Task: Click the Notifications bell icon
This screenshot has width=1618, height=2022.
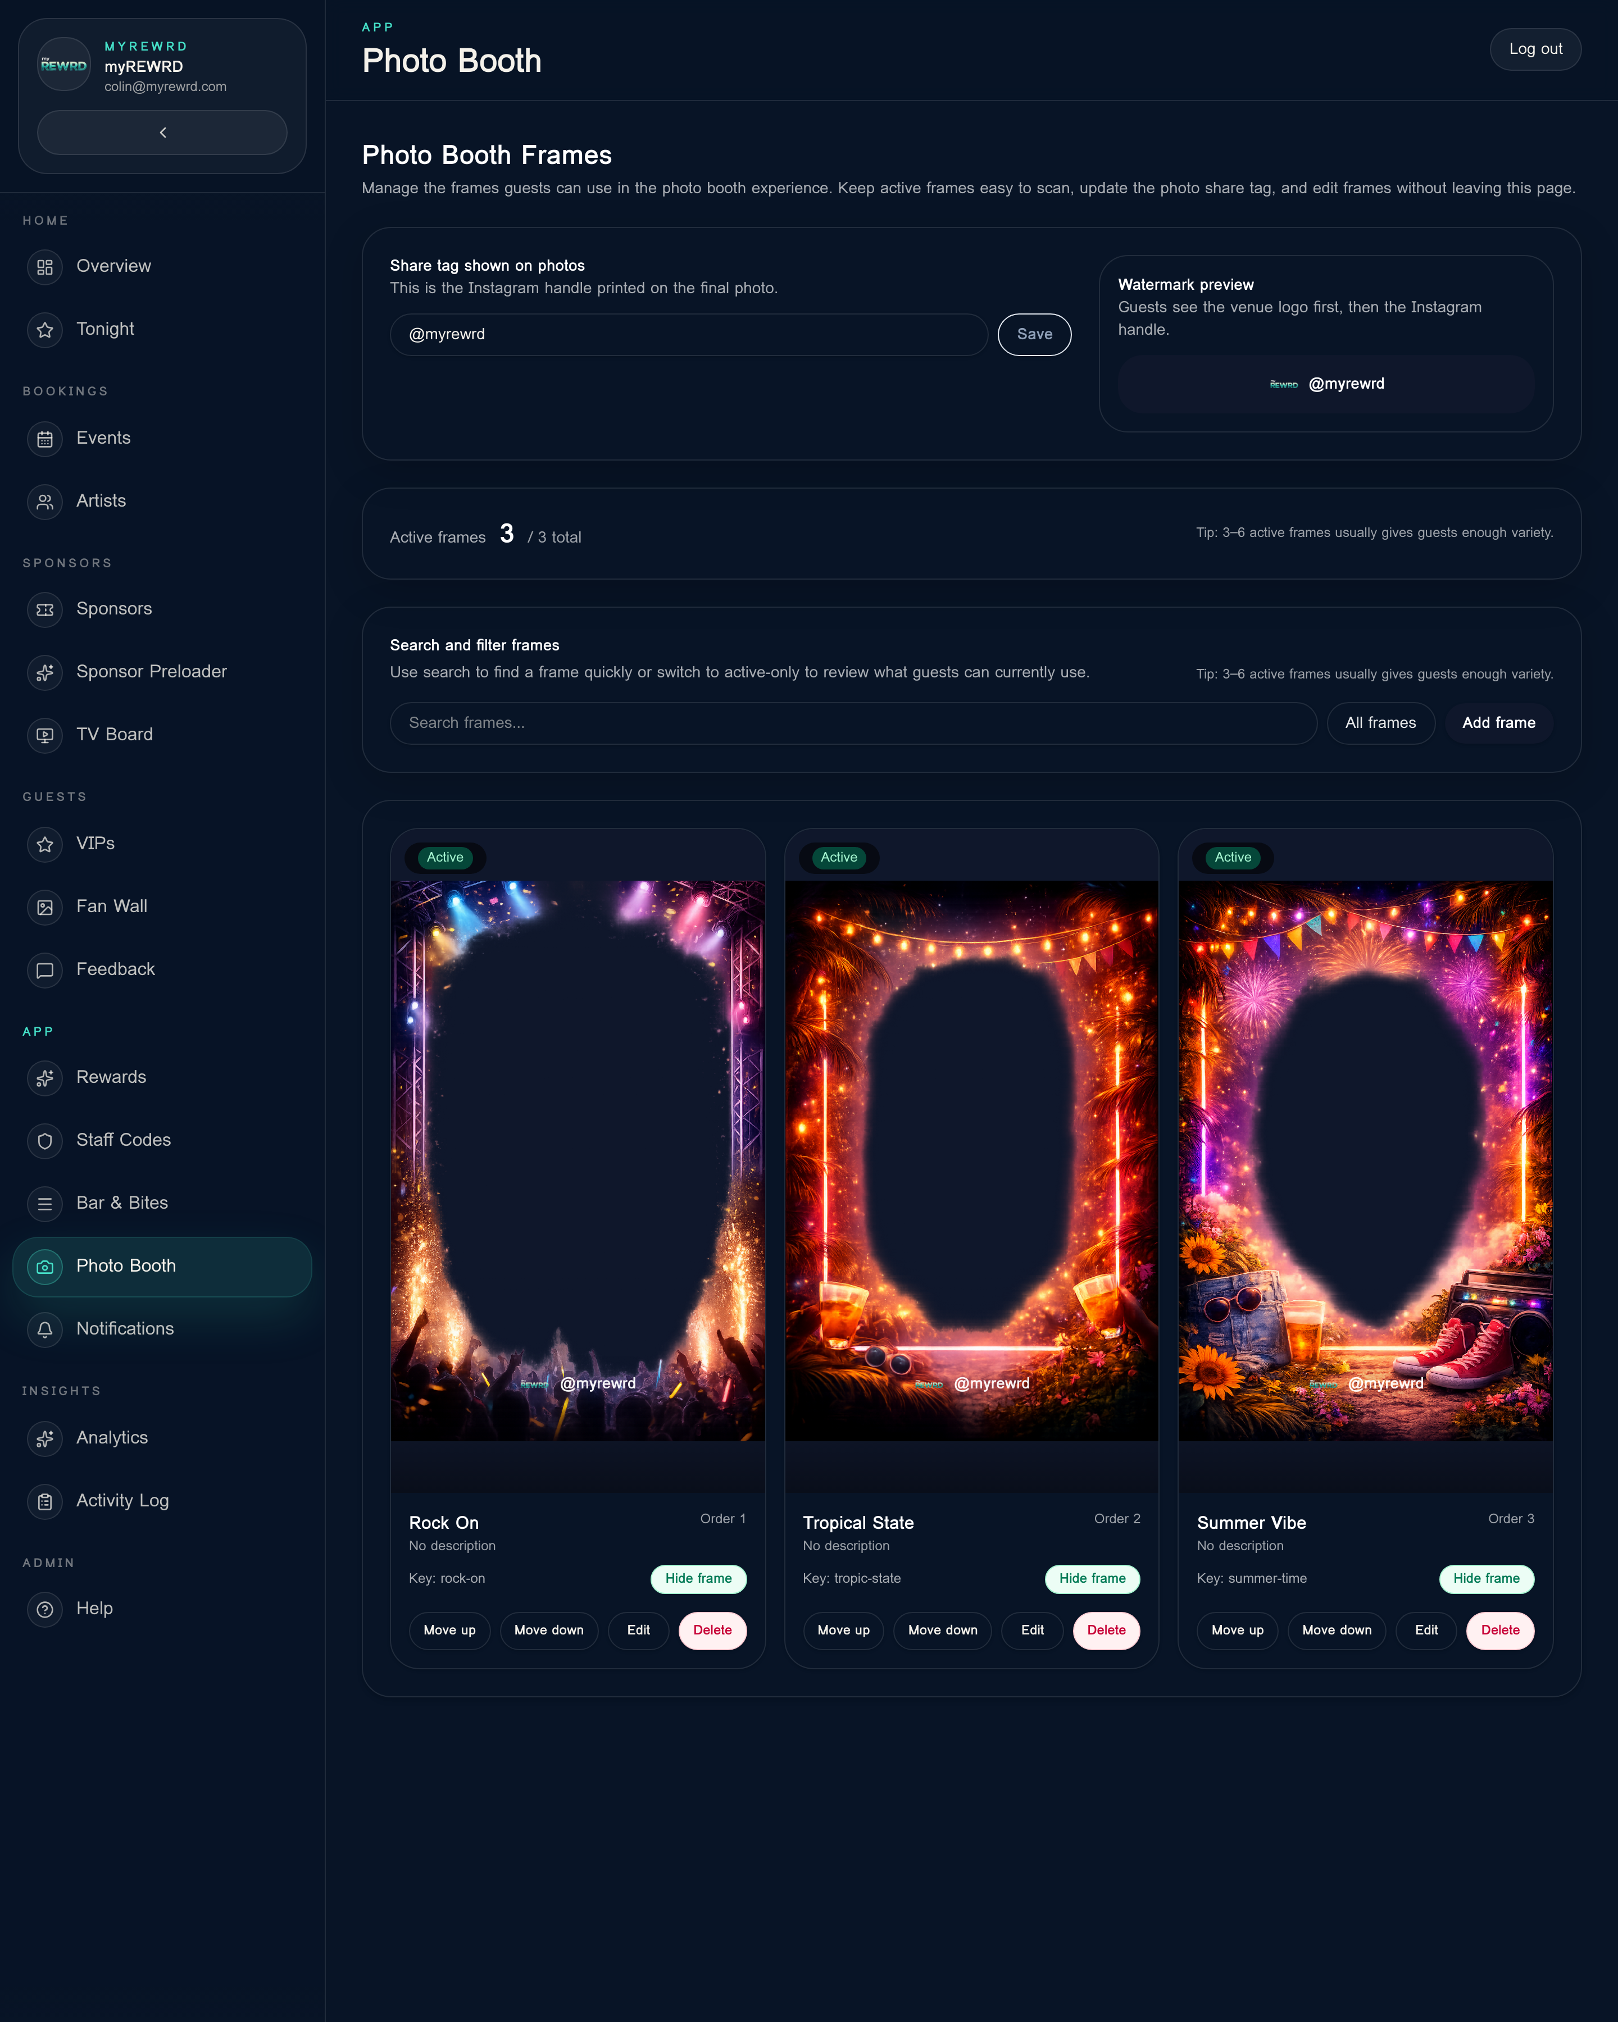Action: tap(44, 1329)
